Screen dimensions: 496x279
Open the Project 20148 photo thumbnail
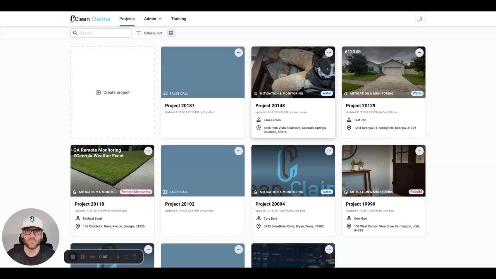click(x=293, y=72)
